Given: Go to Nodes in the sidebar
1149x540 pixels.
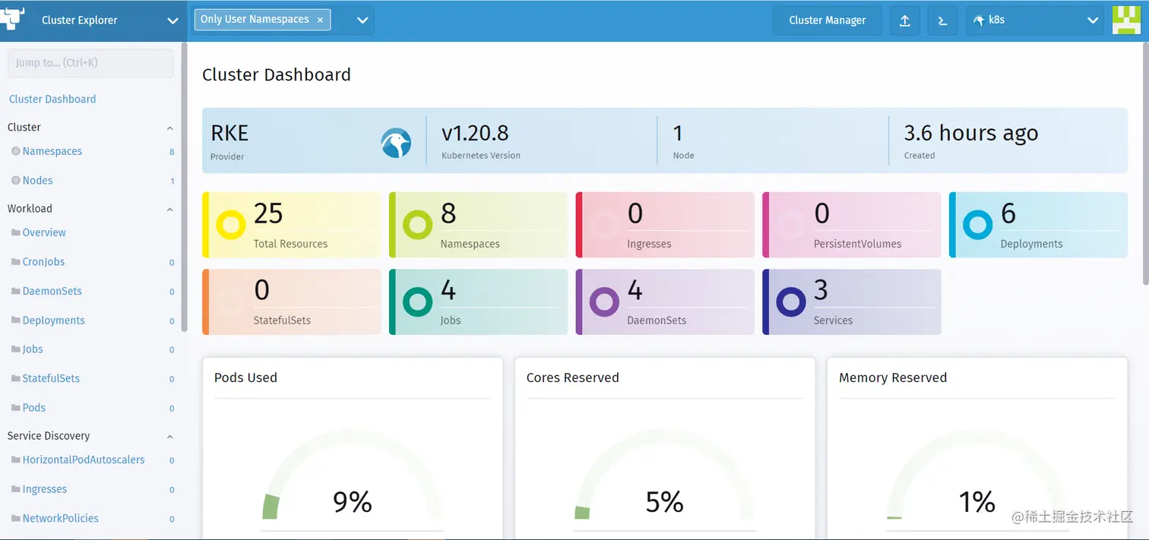Looking at the screenshot, I should coord(38,180).
